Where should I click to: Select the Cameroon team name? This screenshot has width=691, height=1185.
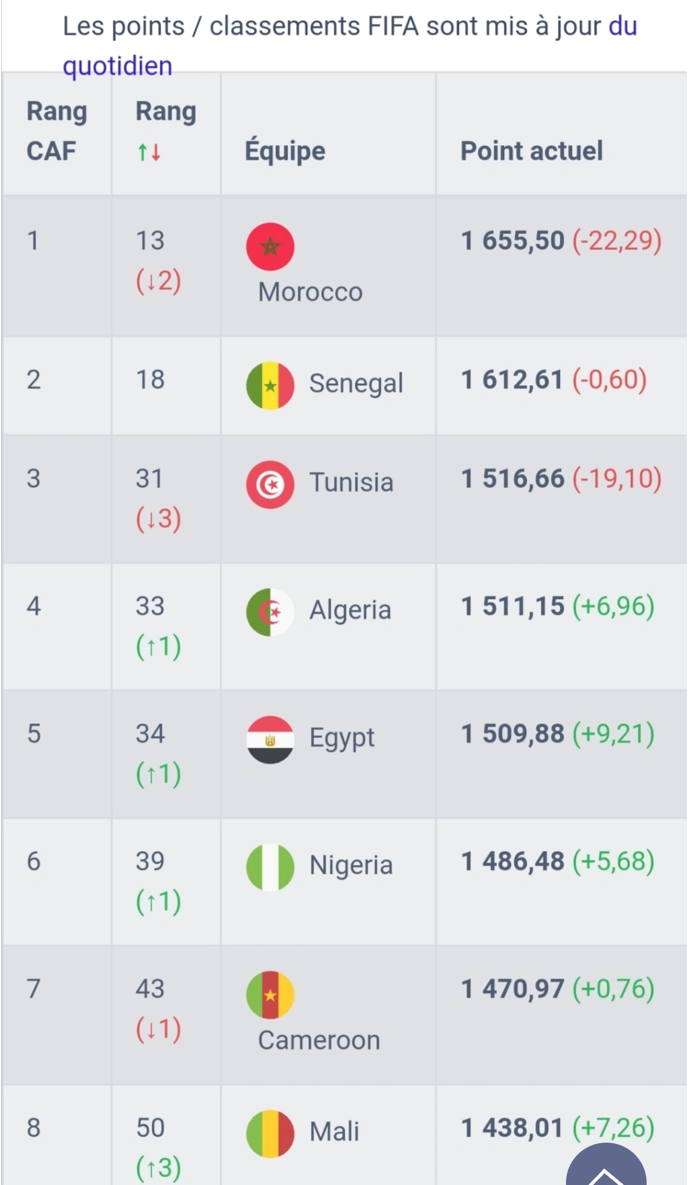coord(319,1040)
